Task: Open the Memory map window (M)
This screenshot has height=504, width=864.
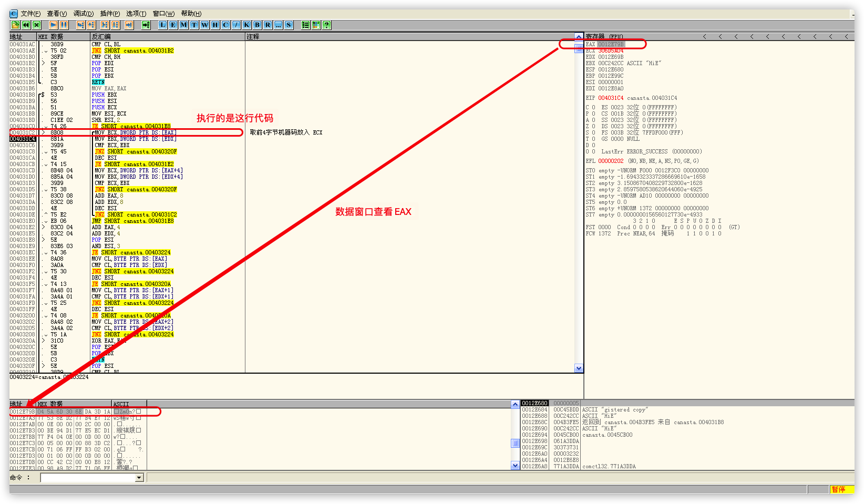Action: (x=183, y=25)
